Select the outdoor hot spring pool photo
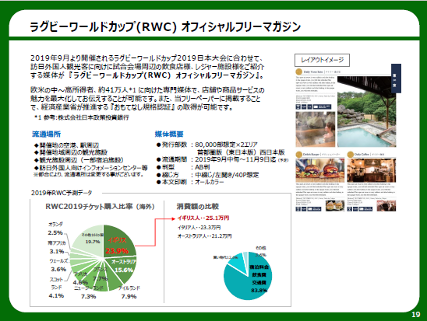427x321 pixels. tap(366, 111)
